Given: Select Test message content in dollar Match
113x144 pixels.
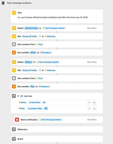Looking at the screenshot, I should coord(48,62).
